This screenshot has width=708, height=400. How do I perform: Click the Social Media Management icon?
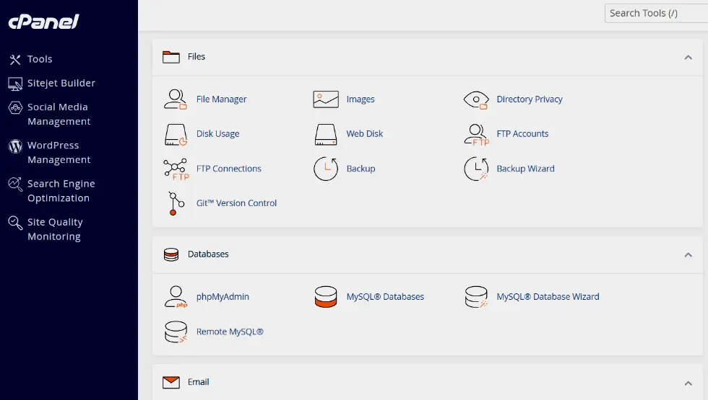(15, 107)
